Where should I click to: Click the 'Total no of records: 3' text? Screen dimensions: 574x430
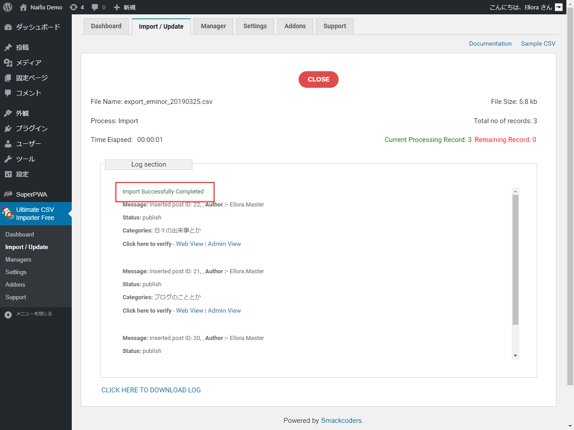click(x=505, y=121)
